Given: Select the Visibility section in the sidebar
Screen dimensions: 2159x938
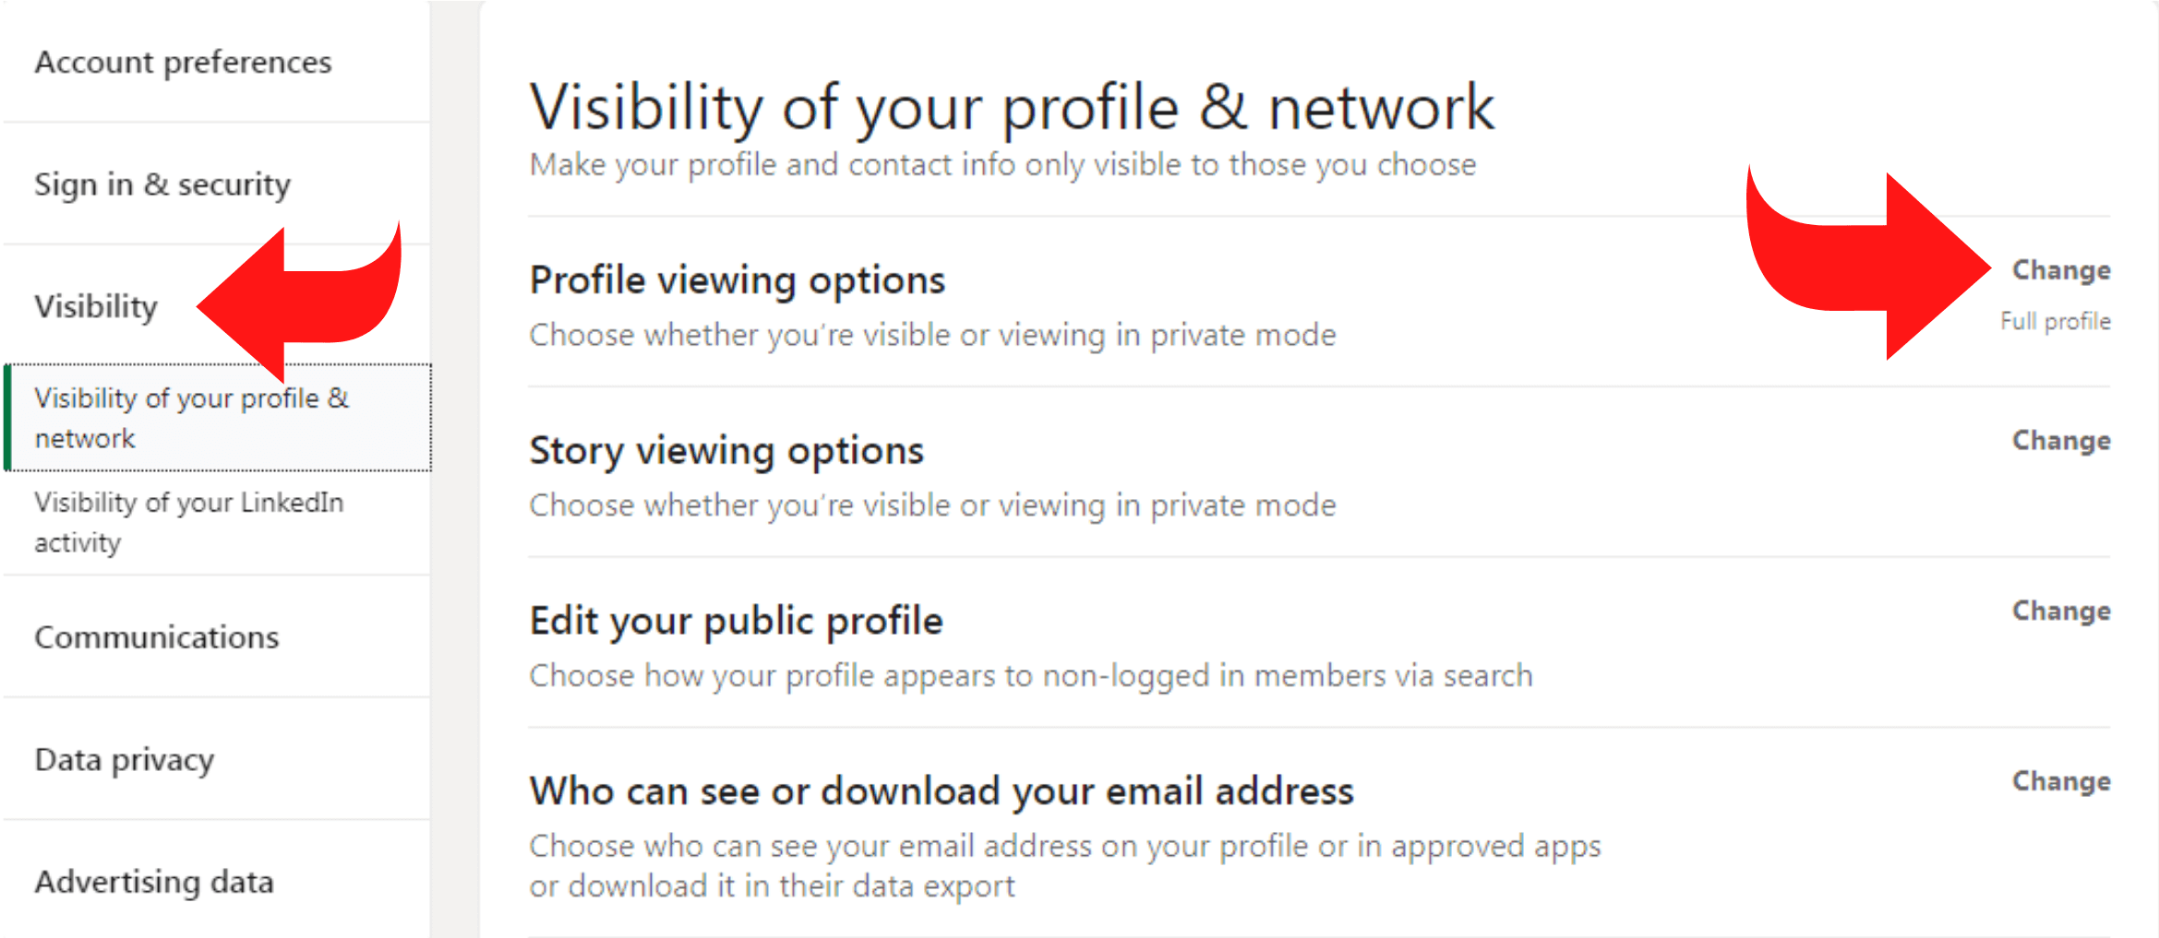Looking at the screenshot, I should (x=96, y=306).
